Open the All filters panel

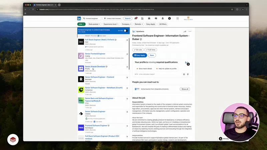[x=163, y=24]
